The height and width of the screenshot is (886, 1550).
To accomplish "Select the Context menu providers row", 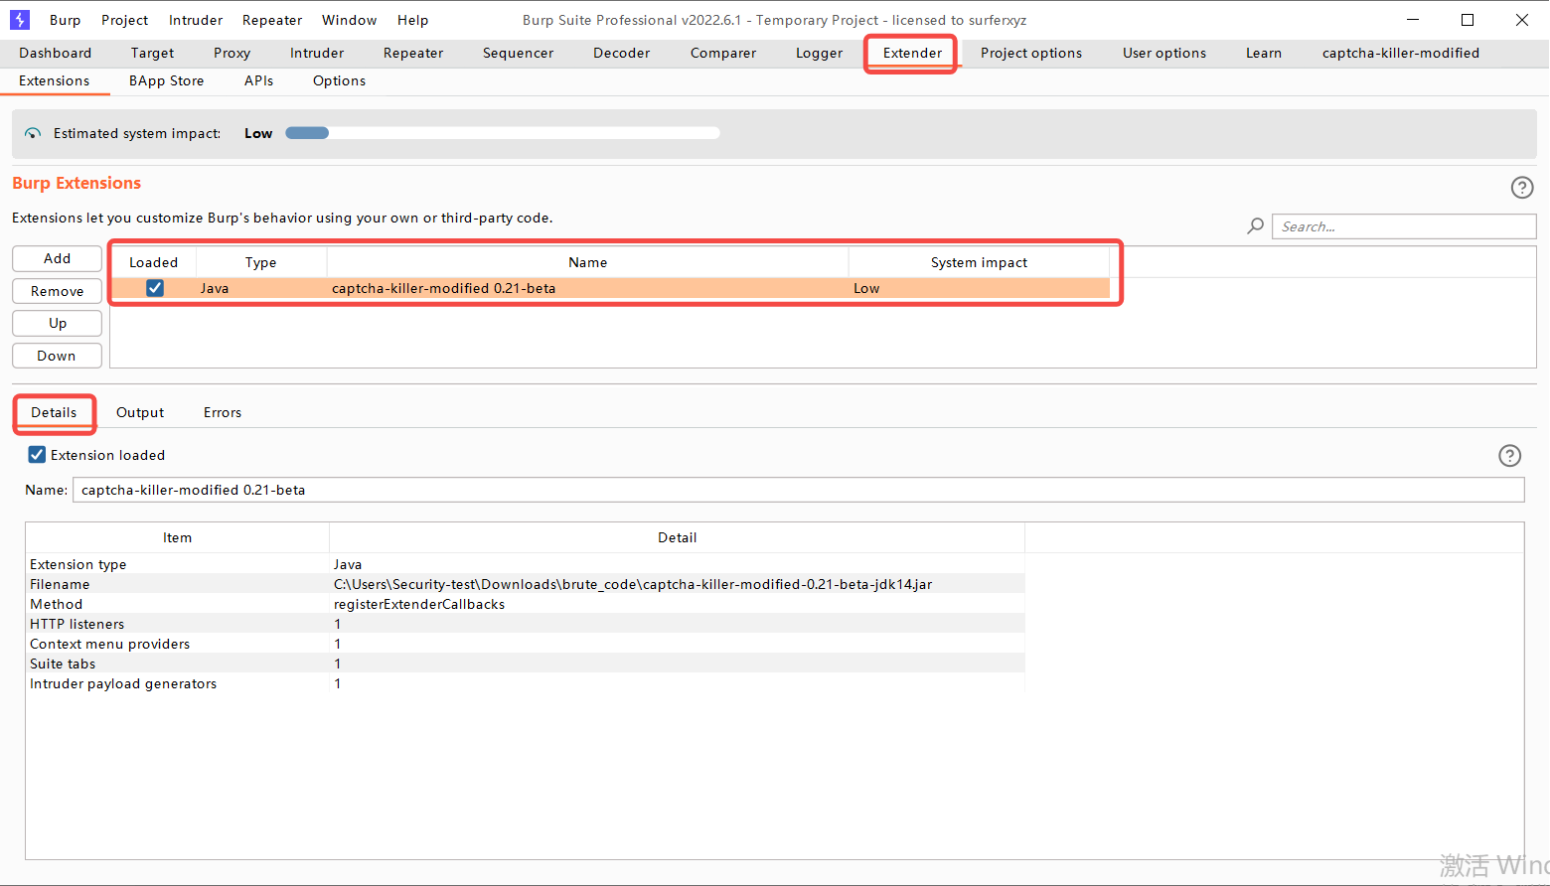I will click(525, 644).
